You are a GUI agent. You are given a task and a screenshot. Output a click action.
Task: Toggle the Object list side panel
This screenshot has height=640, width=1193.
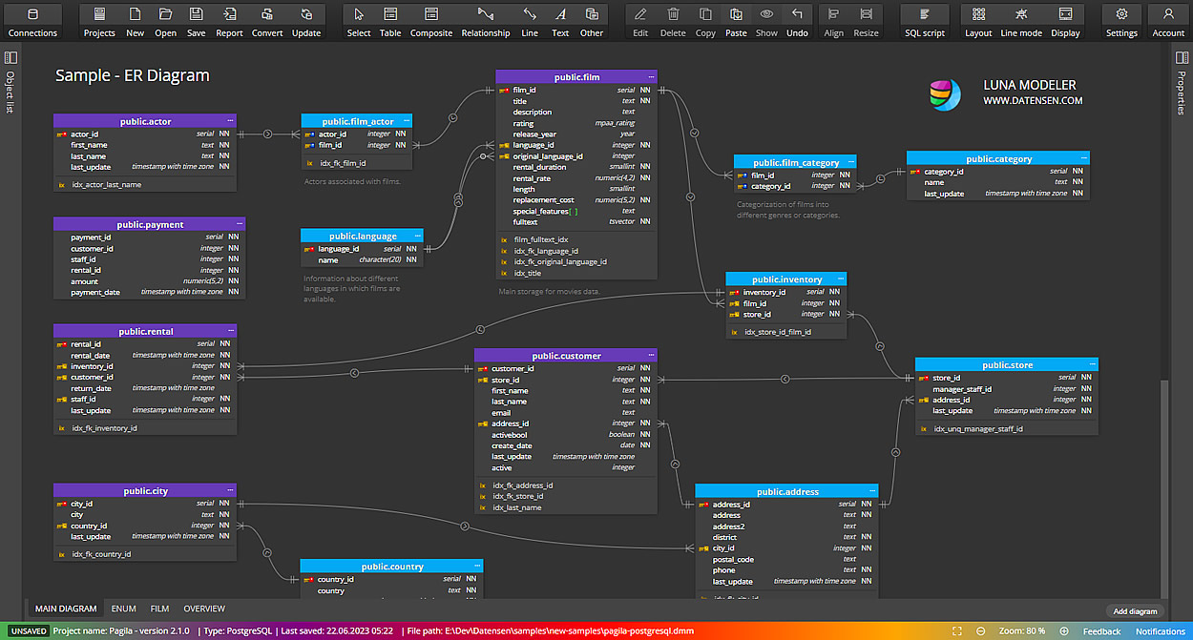click(x=10, y=58)
